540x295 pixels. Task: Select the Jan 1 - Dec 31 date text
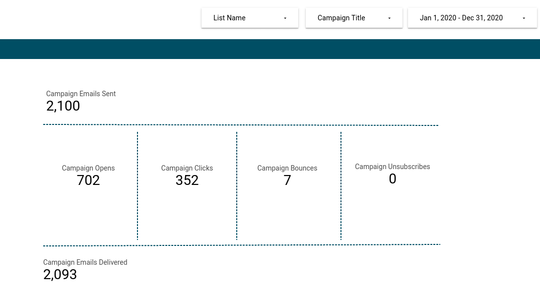click(x=461, y=18)
